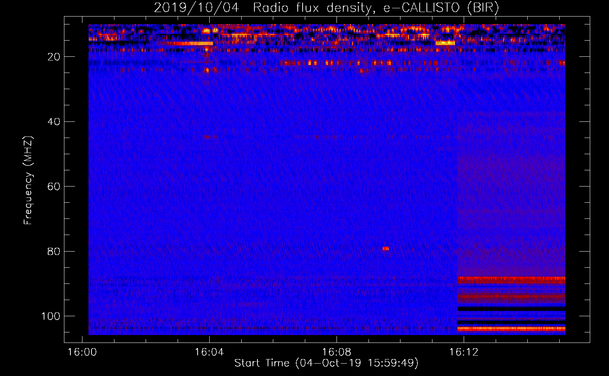Click the plot title '2019/10/04 Radio flux density'
This screenshot has width=609, height=376.
click(262, 8)
